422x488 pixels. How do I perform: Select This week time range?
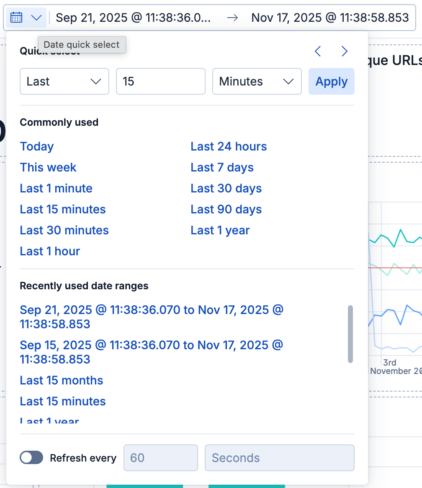48,167
